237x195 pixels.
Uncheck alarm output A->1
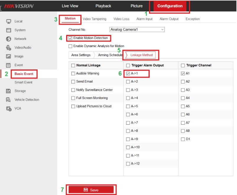[x=128, y=74]
